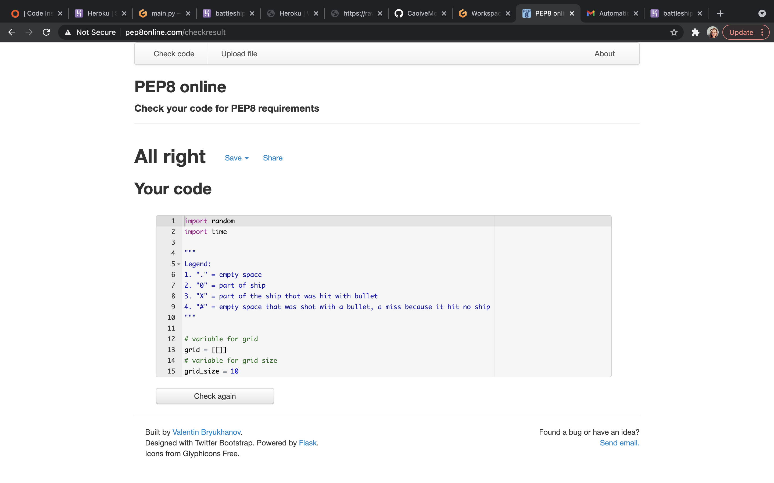Reload the PEP8 online page
774x483 pixels.
pyautogui.click(x=46, y=32)
